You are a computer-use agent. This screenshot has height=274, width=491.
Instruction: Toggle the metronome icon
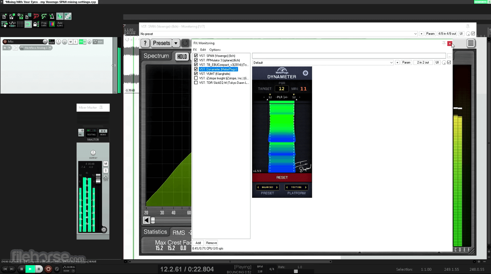point(52,16)
